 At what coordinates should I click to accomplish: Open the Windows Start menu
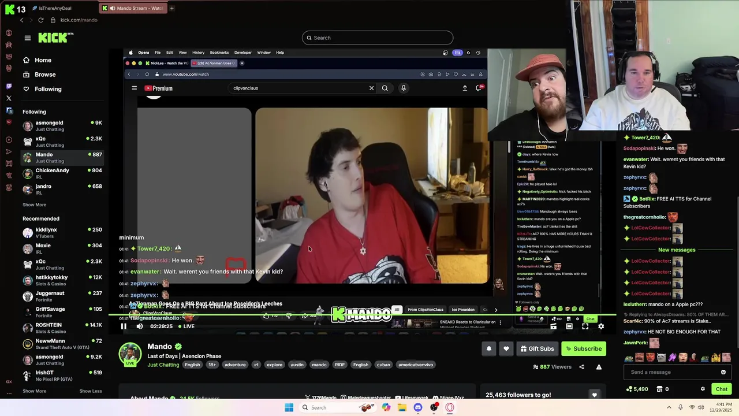click(x=289, y=407)
